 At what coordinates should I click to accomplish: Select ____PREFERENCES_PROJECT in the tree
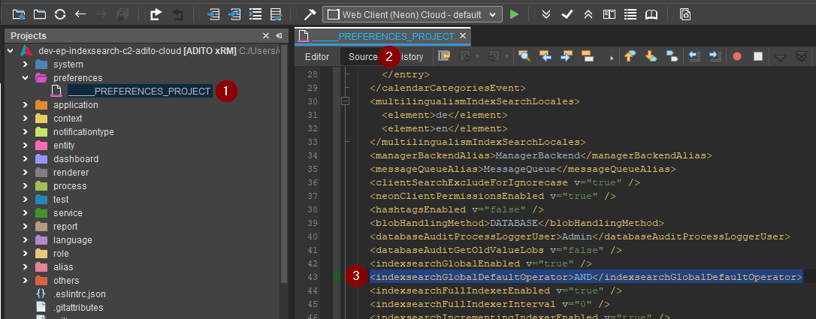click(140, 92)
